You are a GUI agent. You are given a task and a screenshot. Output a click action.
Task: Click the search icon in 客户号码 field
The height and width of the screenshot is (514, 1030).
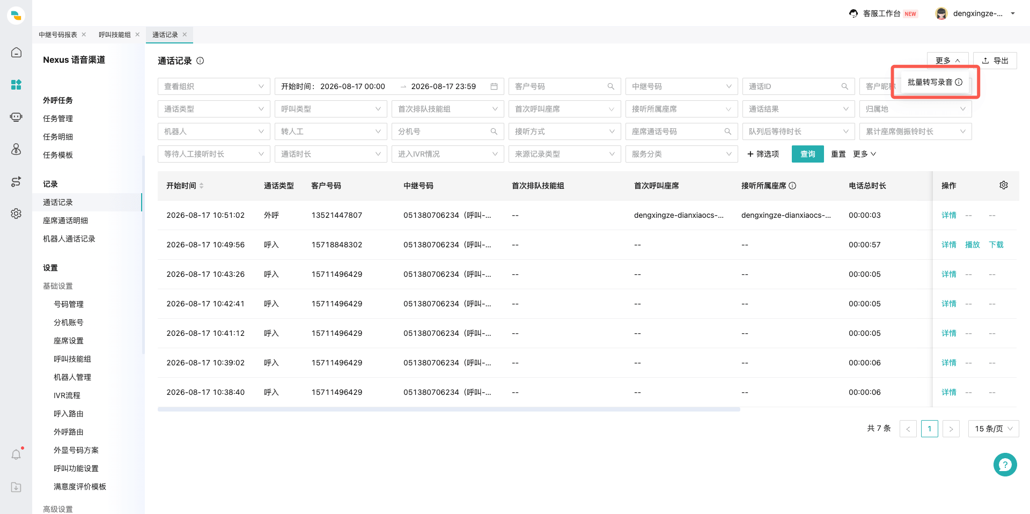tap(611, 86)
